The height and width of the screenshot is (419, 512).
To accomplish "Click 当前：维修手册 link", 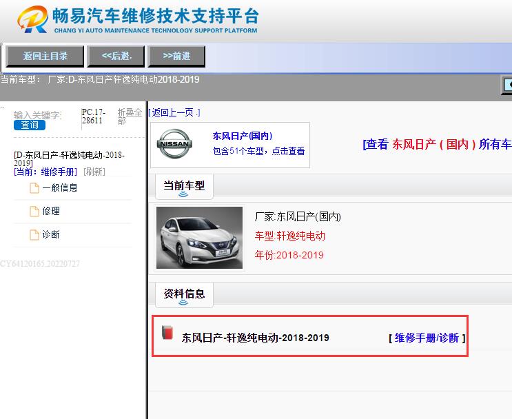I will click(x=45, y=172).
